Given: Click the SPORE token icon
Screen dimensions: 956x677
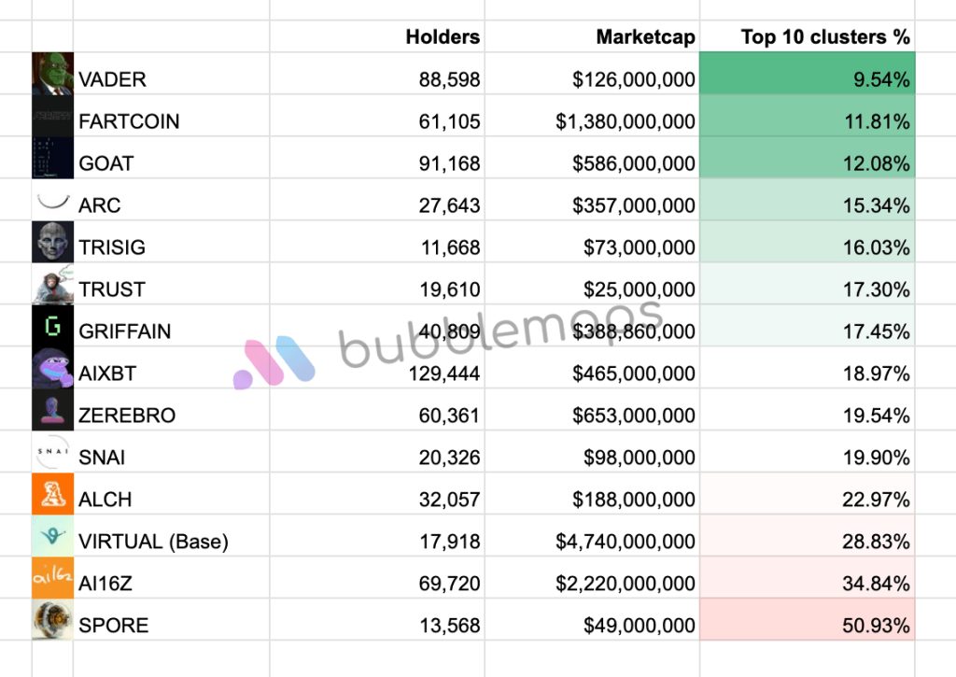Looking at the screenshot, I should pos(52,621).
